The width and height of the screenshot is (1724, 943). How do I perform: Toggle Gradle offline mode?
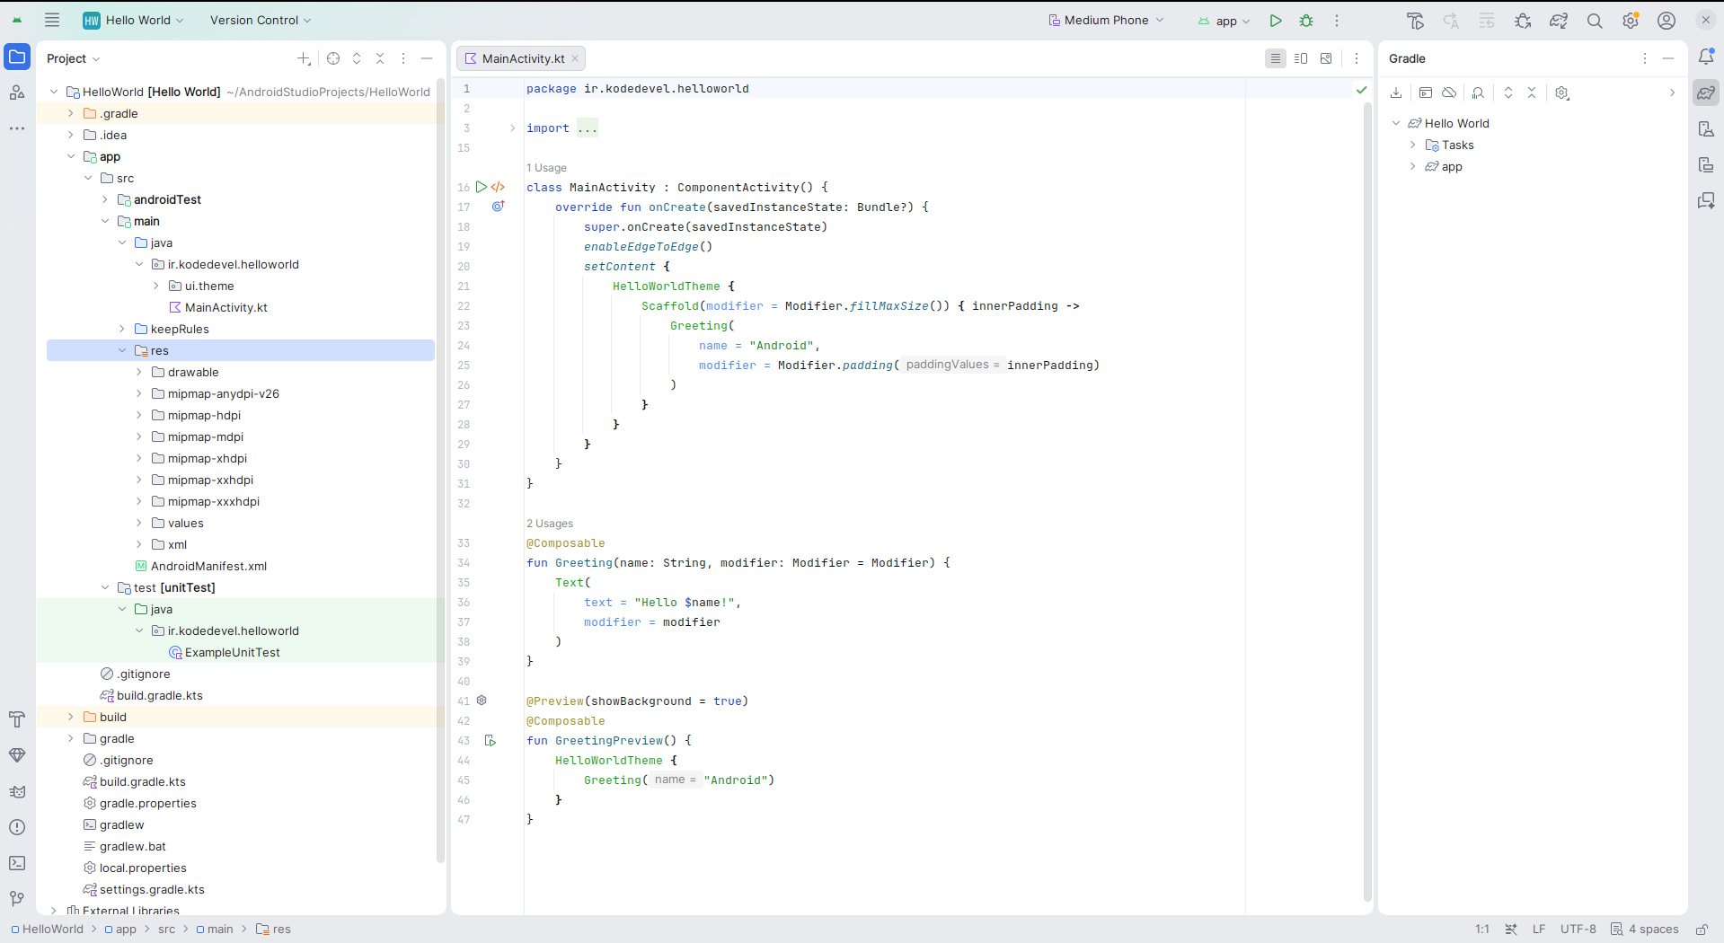[x=1449, y=93]
